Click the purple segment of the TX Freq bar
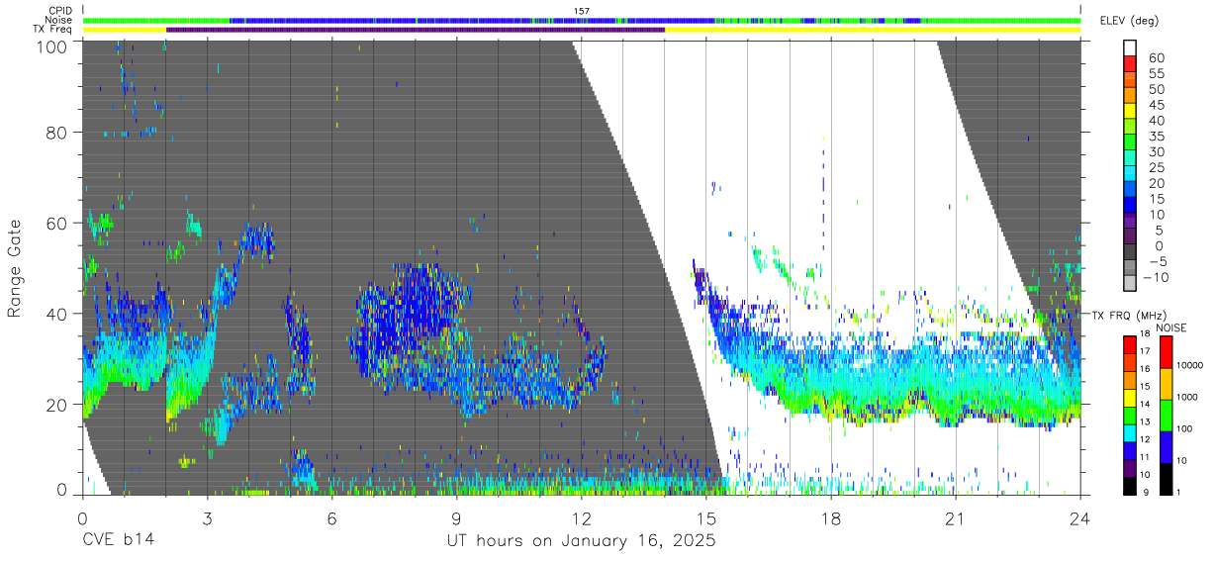 pyautogui.click(x=416, y=30)
